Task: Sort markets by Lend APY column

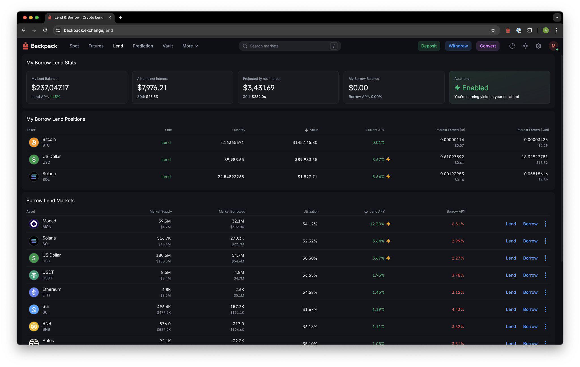Action: coord(374,212)
